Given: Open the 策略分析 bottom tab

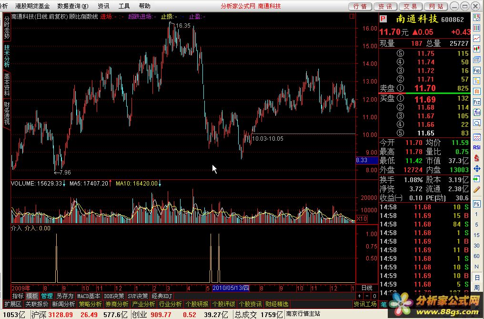Looking at the screenshot, I should (x=90, y=304).
